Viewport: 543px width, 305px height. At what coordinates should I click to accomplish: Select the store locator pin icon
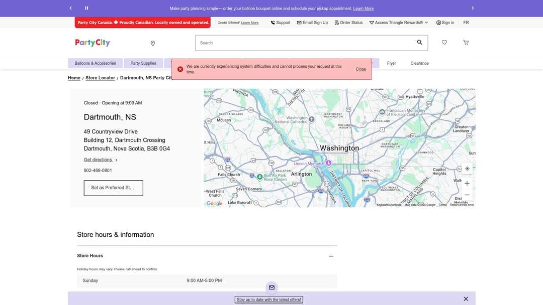pos(151,43)
